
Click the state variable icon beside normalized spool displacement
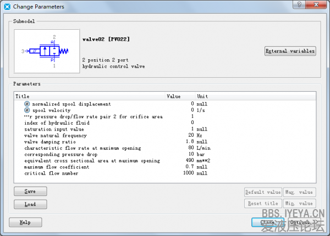26,104
